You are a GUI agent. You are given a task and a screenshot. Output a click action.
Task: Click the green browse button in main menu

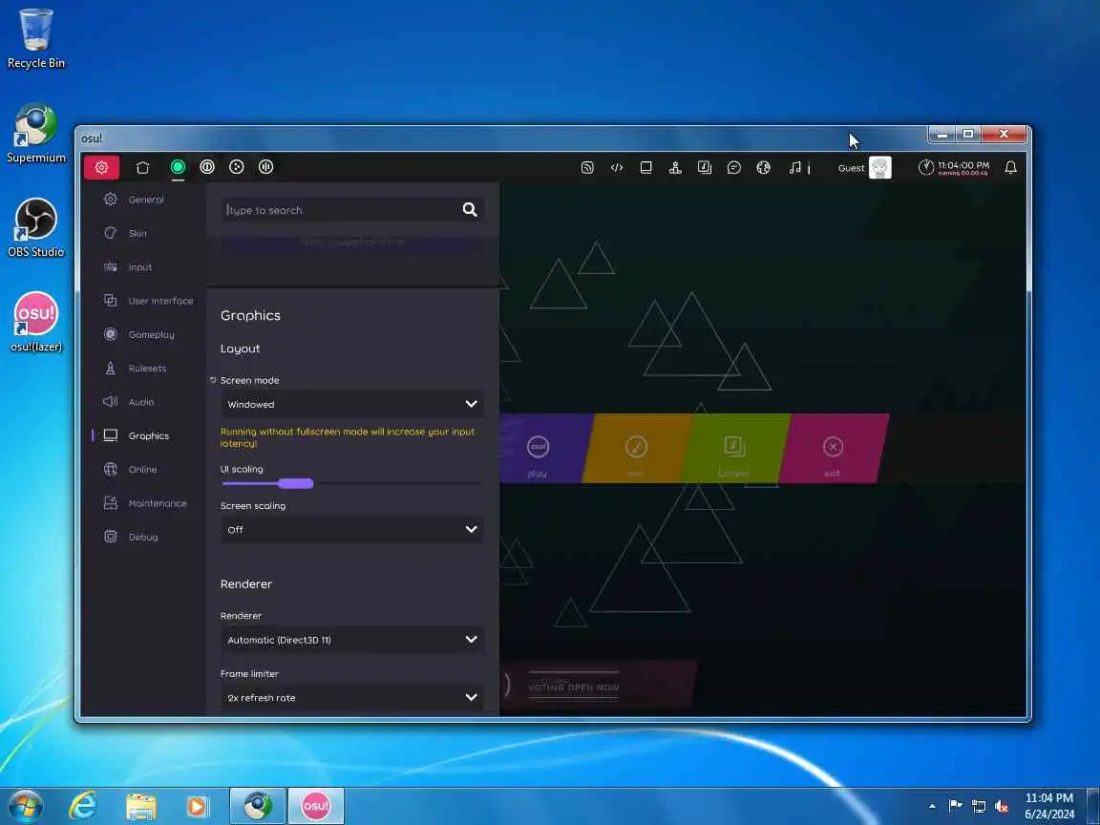coord(735,448)
